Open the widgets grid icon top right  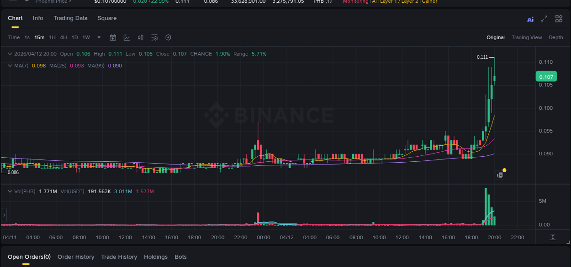coord(559,19)
